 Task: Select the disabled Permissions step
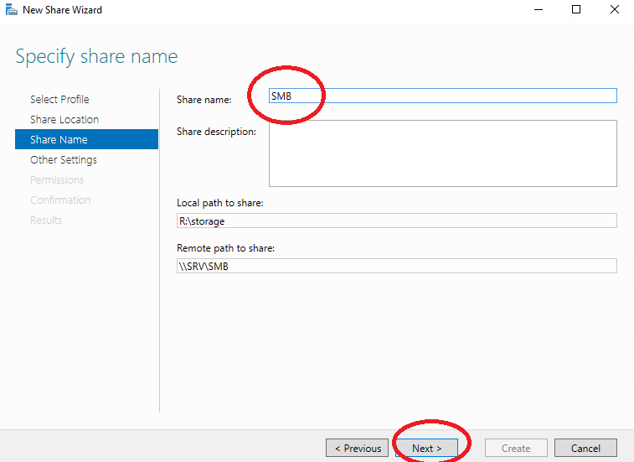click(x=57, y=179)
